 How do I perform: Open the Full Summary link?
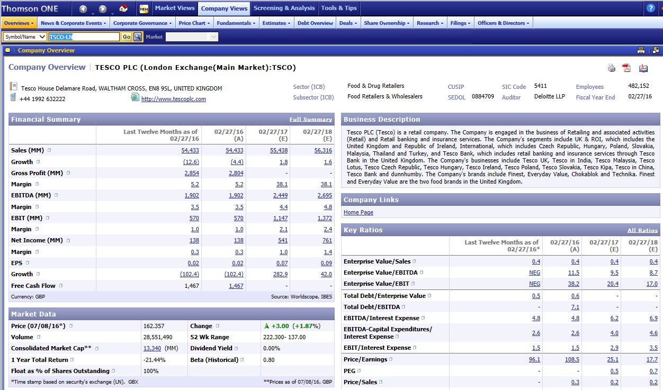tap(310, 120)
